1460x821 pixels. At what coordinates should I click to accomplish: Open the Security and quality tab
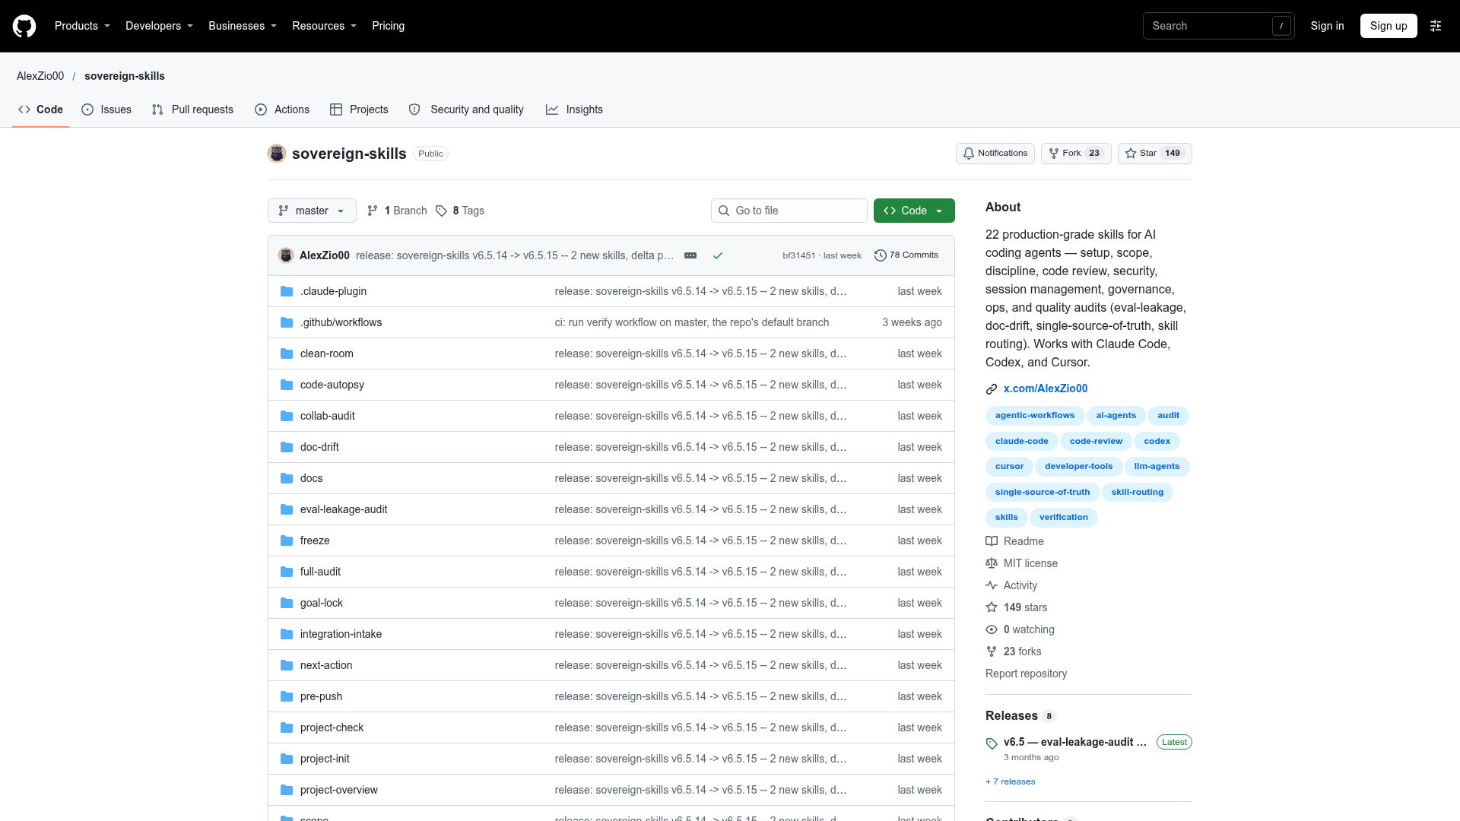(466, 109)
